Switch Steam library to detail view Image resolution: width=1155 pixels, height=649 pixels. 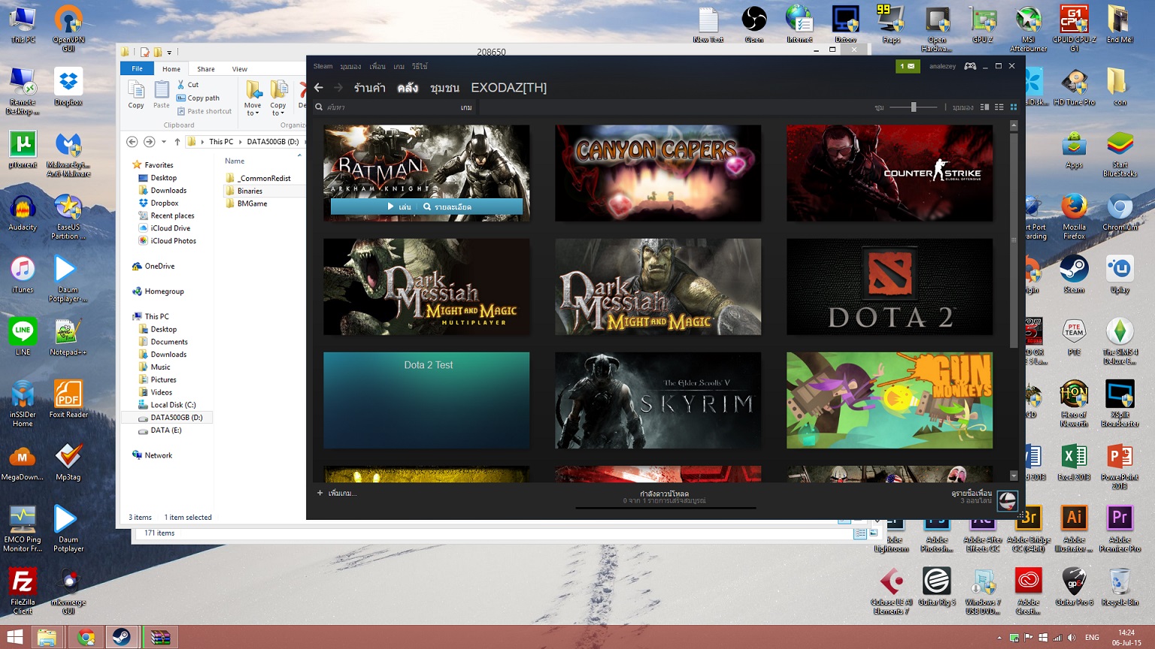click(x=984, y=107)
